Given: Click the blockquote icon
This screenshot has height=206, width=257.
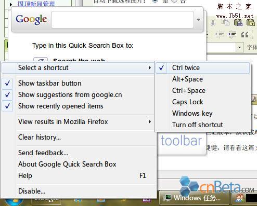Looking at the screenshot, I should tap(245, 35).
